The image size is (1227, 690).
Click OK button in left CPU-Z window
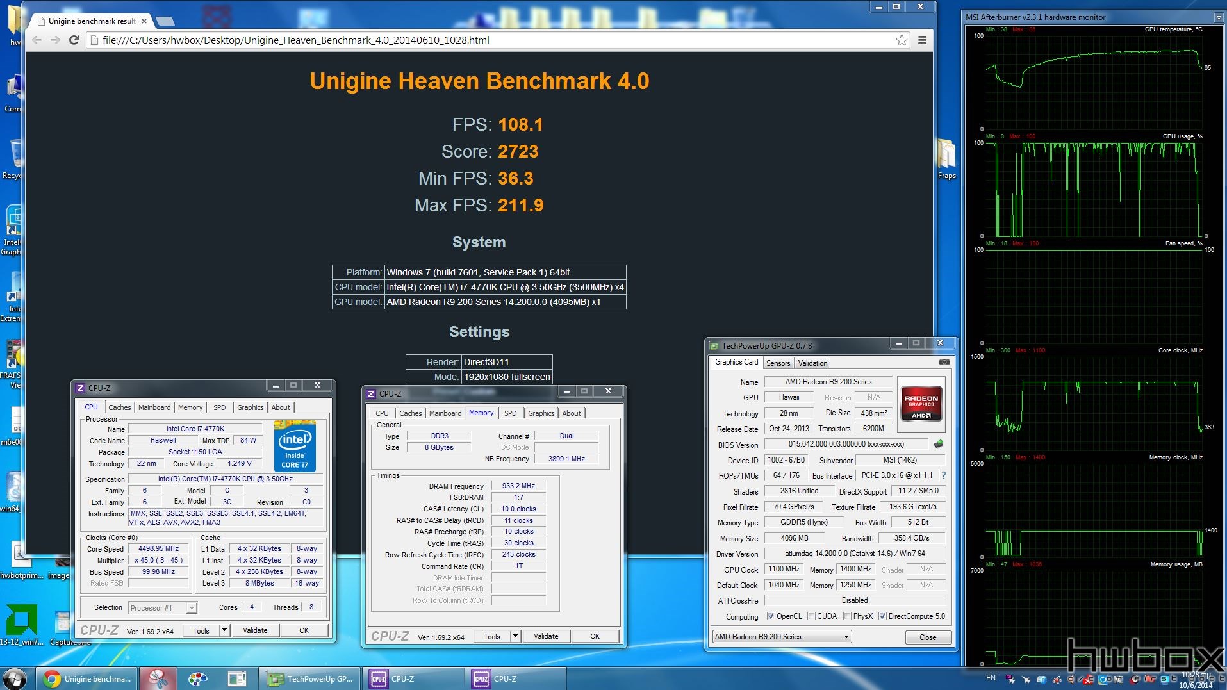coord(304,630)
